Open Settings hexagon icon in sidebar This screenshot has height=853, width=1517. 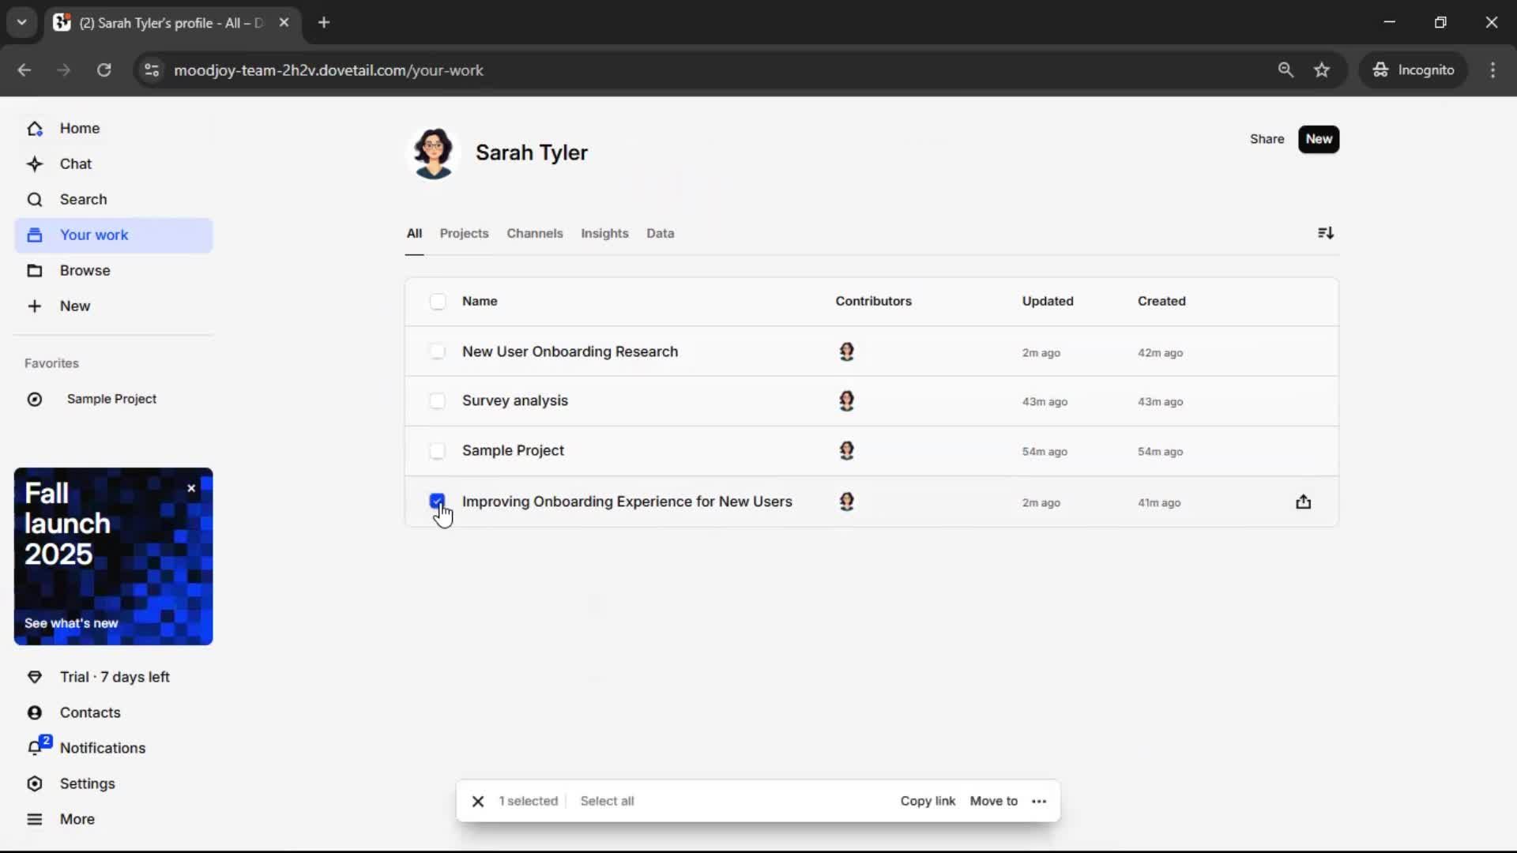click(35, 783)
